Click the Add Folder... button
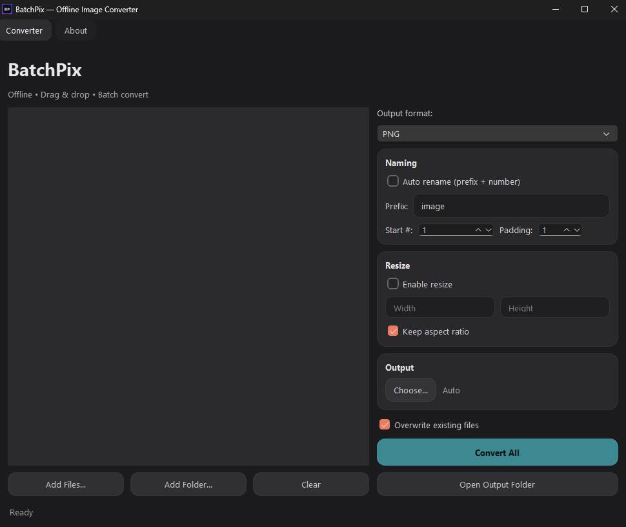The width and height of the screenshot is (626, 527). click(188, 484)
